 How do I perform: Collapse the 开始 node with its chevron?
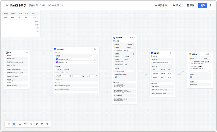[27, 52]
